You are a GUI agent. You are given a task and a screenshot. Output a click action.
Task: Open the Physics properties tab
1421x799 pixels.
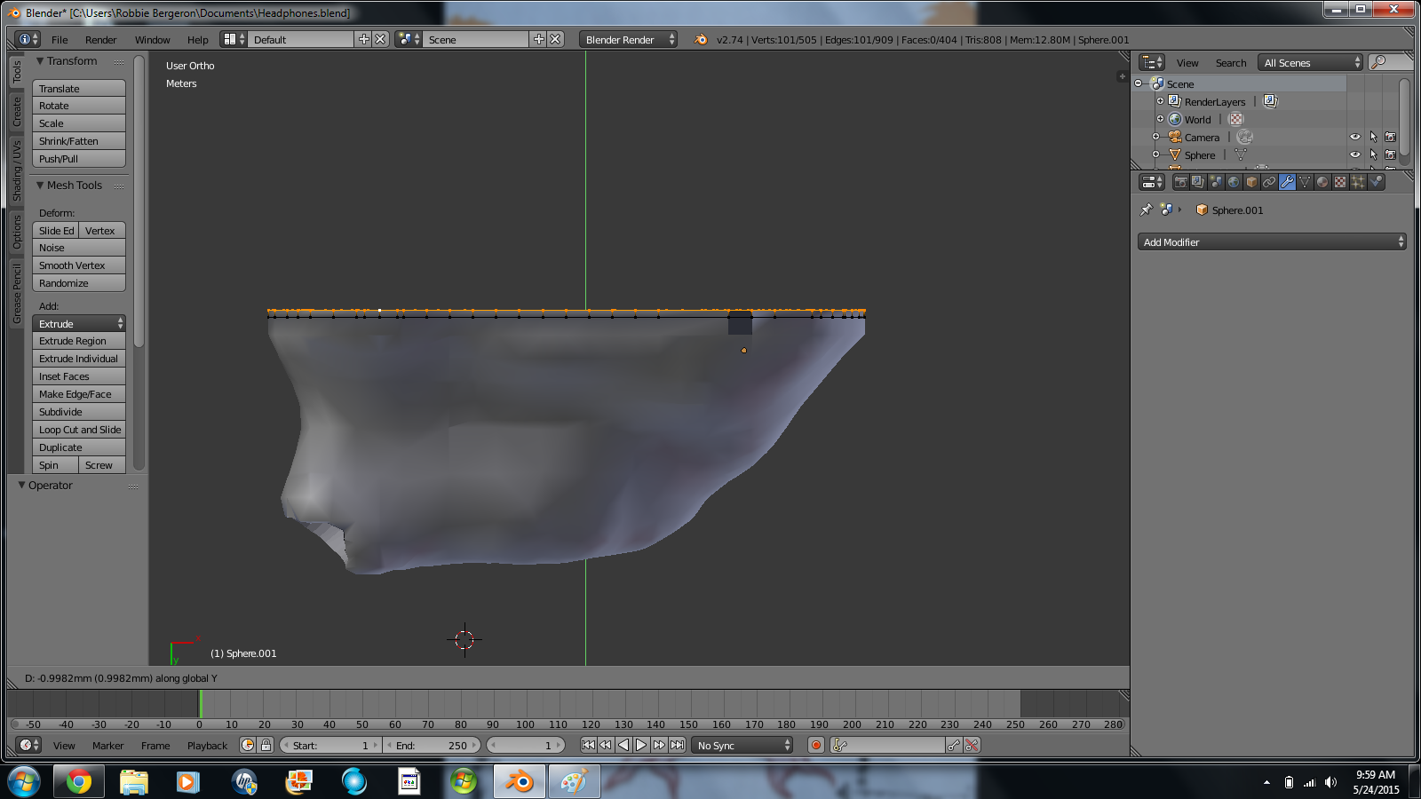[x=1376, y=182]
